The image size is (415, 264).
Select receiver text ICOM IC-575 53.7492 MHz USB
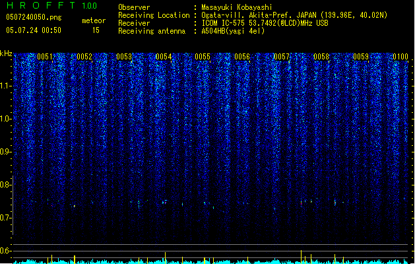[x=265, y=23]
